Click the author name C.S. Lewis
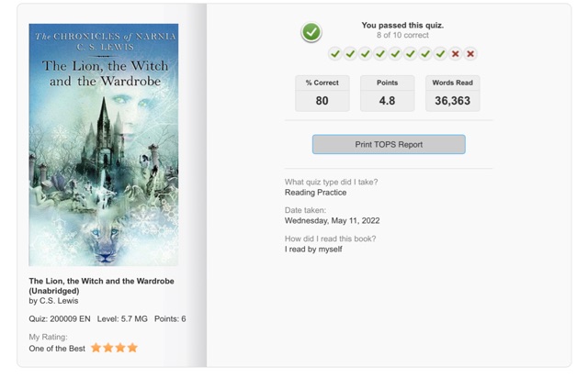Image resolution: width=588 pixels, height=389 pixels. (x=59, y=301)
